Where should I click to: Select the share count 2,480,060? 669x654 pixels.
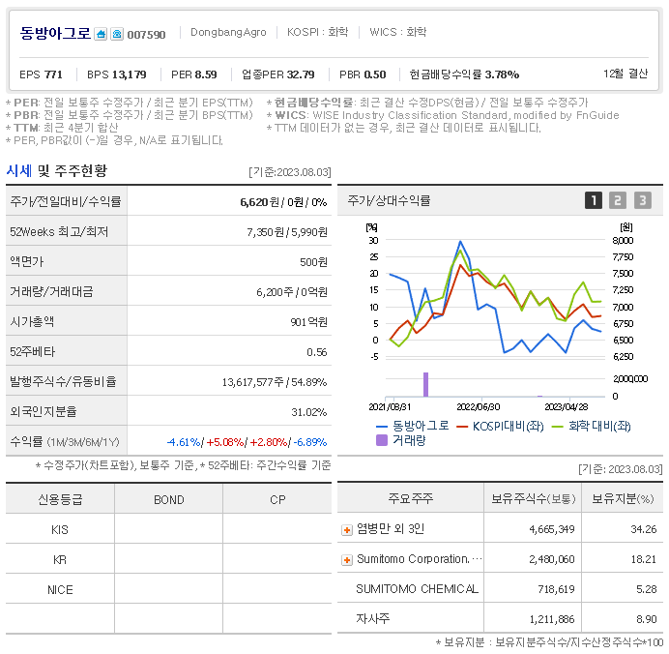click(x=552, y=559)
